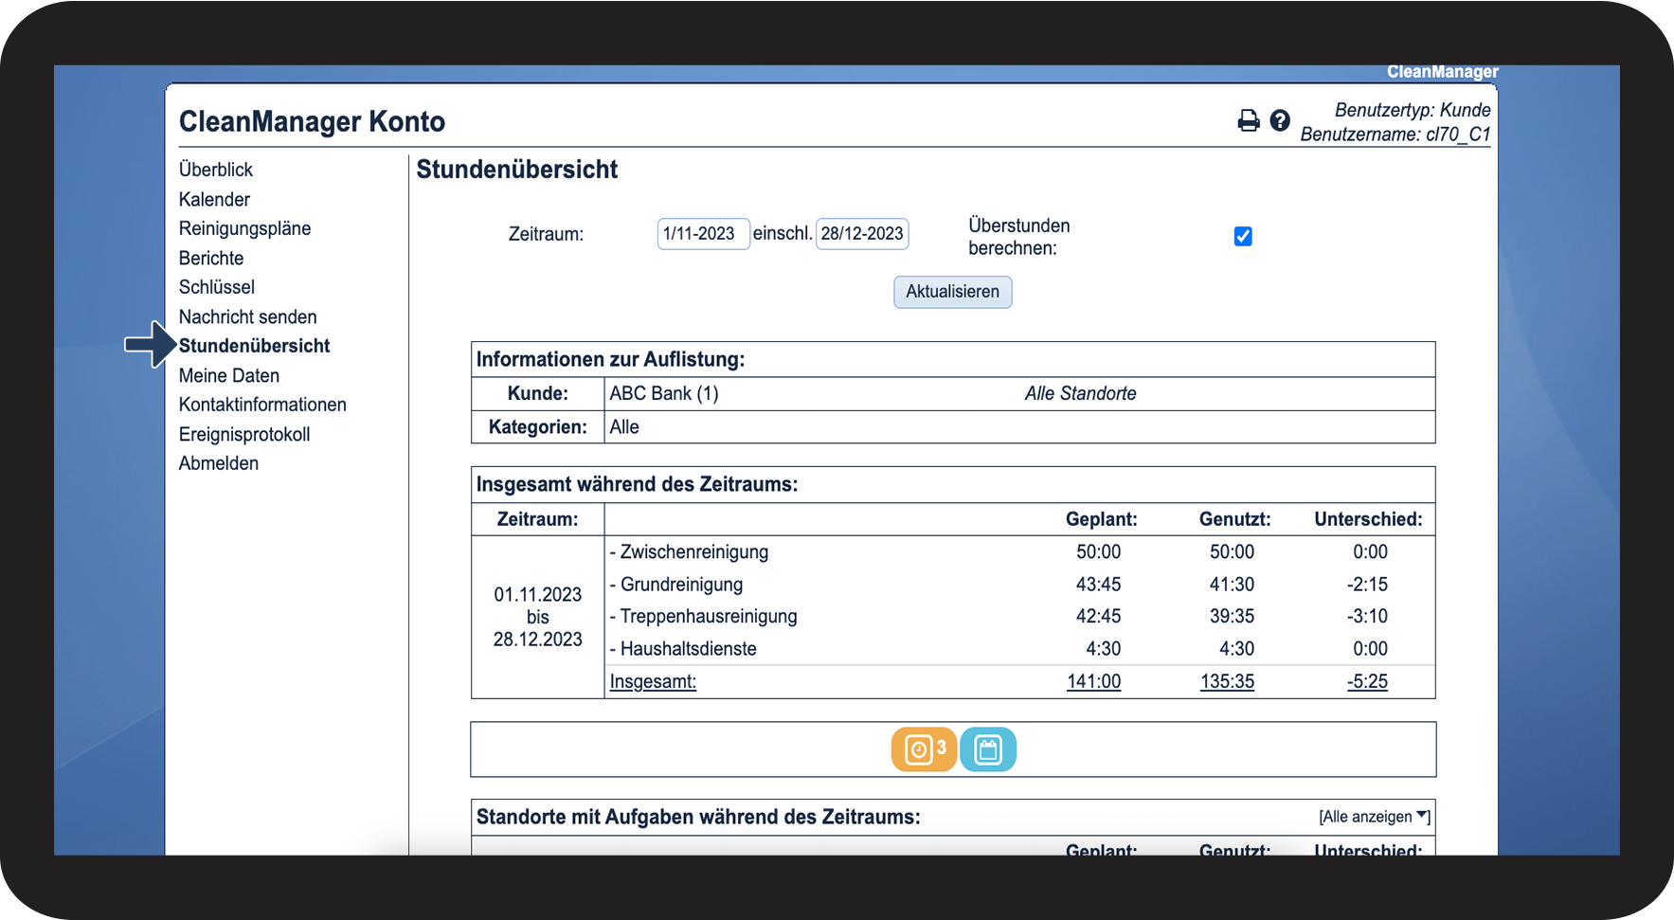The height and width of the screenshot is (920, 1674).
Task: Toggle the Überstunden berechnen checkbox
Action: tap(1243, 237)
